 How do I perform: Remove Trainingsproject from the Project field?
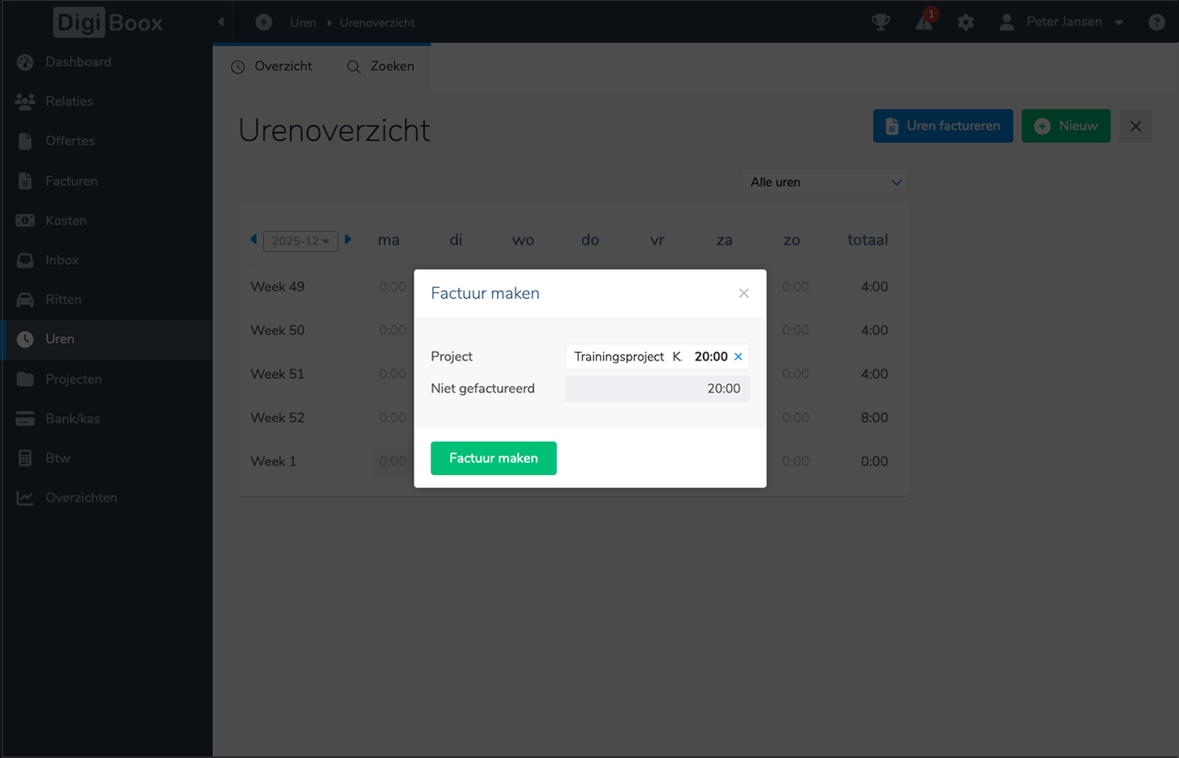pos(739,357)
